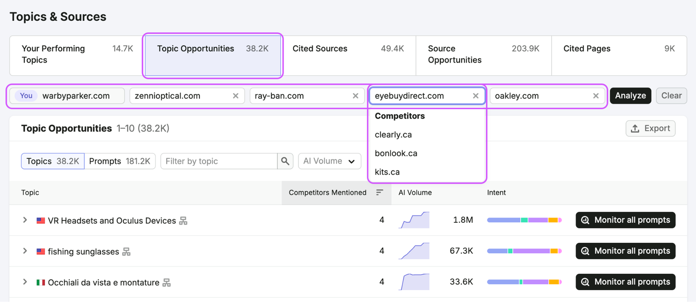Expand the fishing sunglasses row

coord(25,251)
